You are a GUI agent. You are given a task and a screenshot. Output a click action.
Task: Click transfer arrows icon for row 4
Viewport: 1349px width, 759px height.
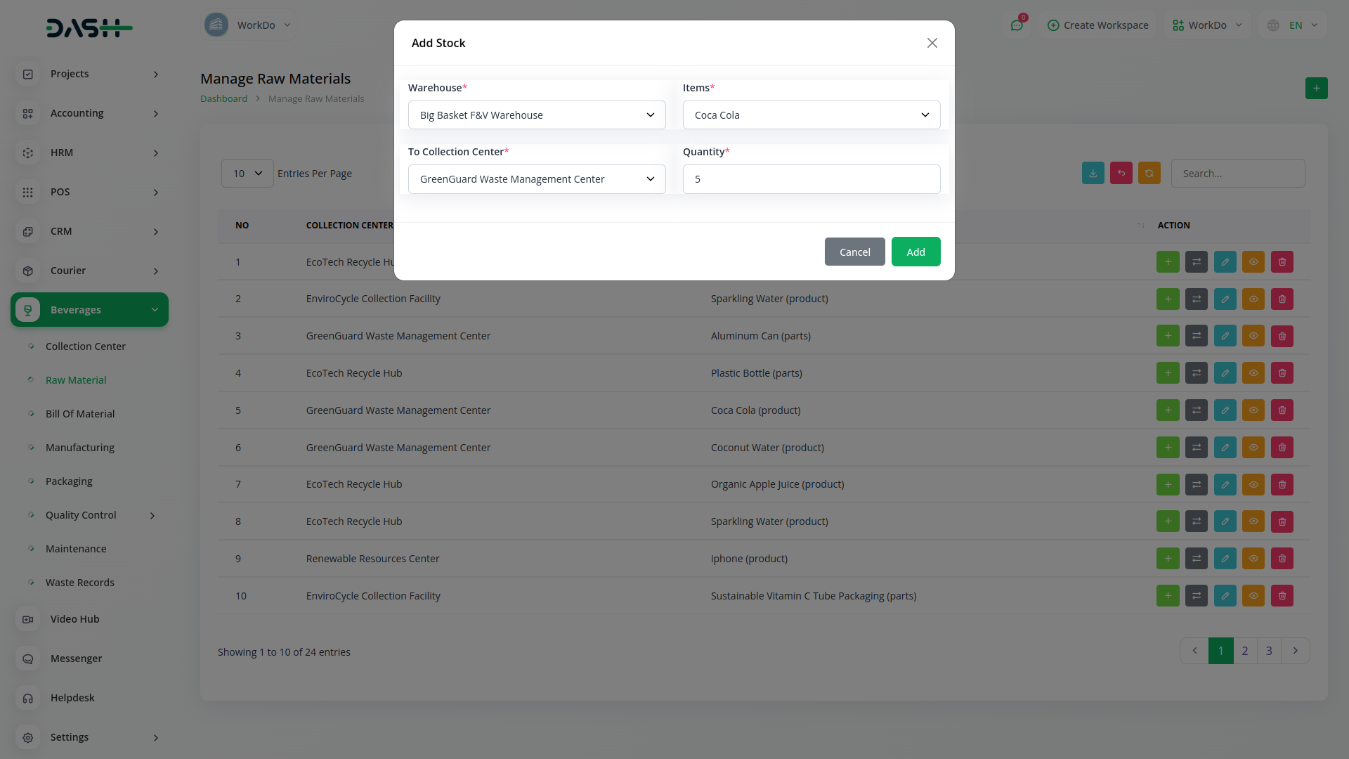coord(1196,373)
